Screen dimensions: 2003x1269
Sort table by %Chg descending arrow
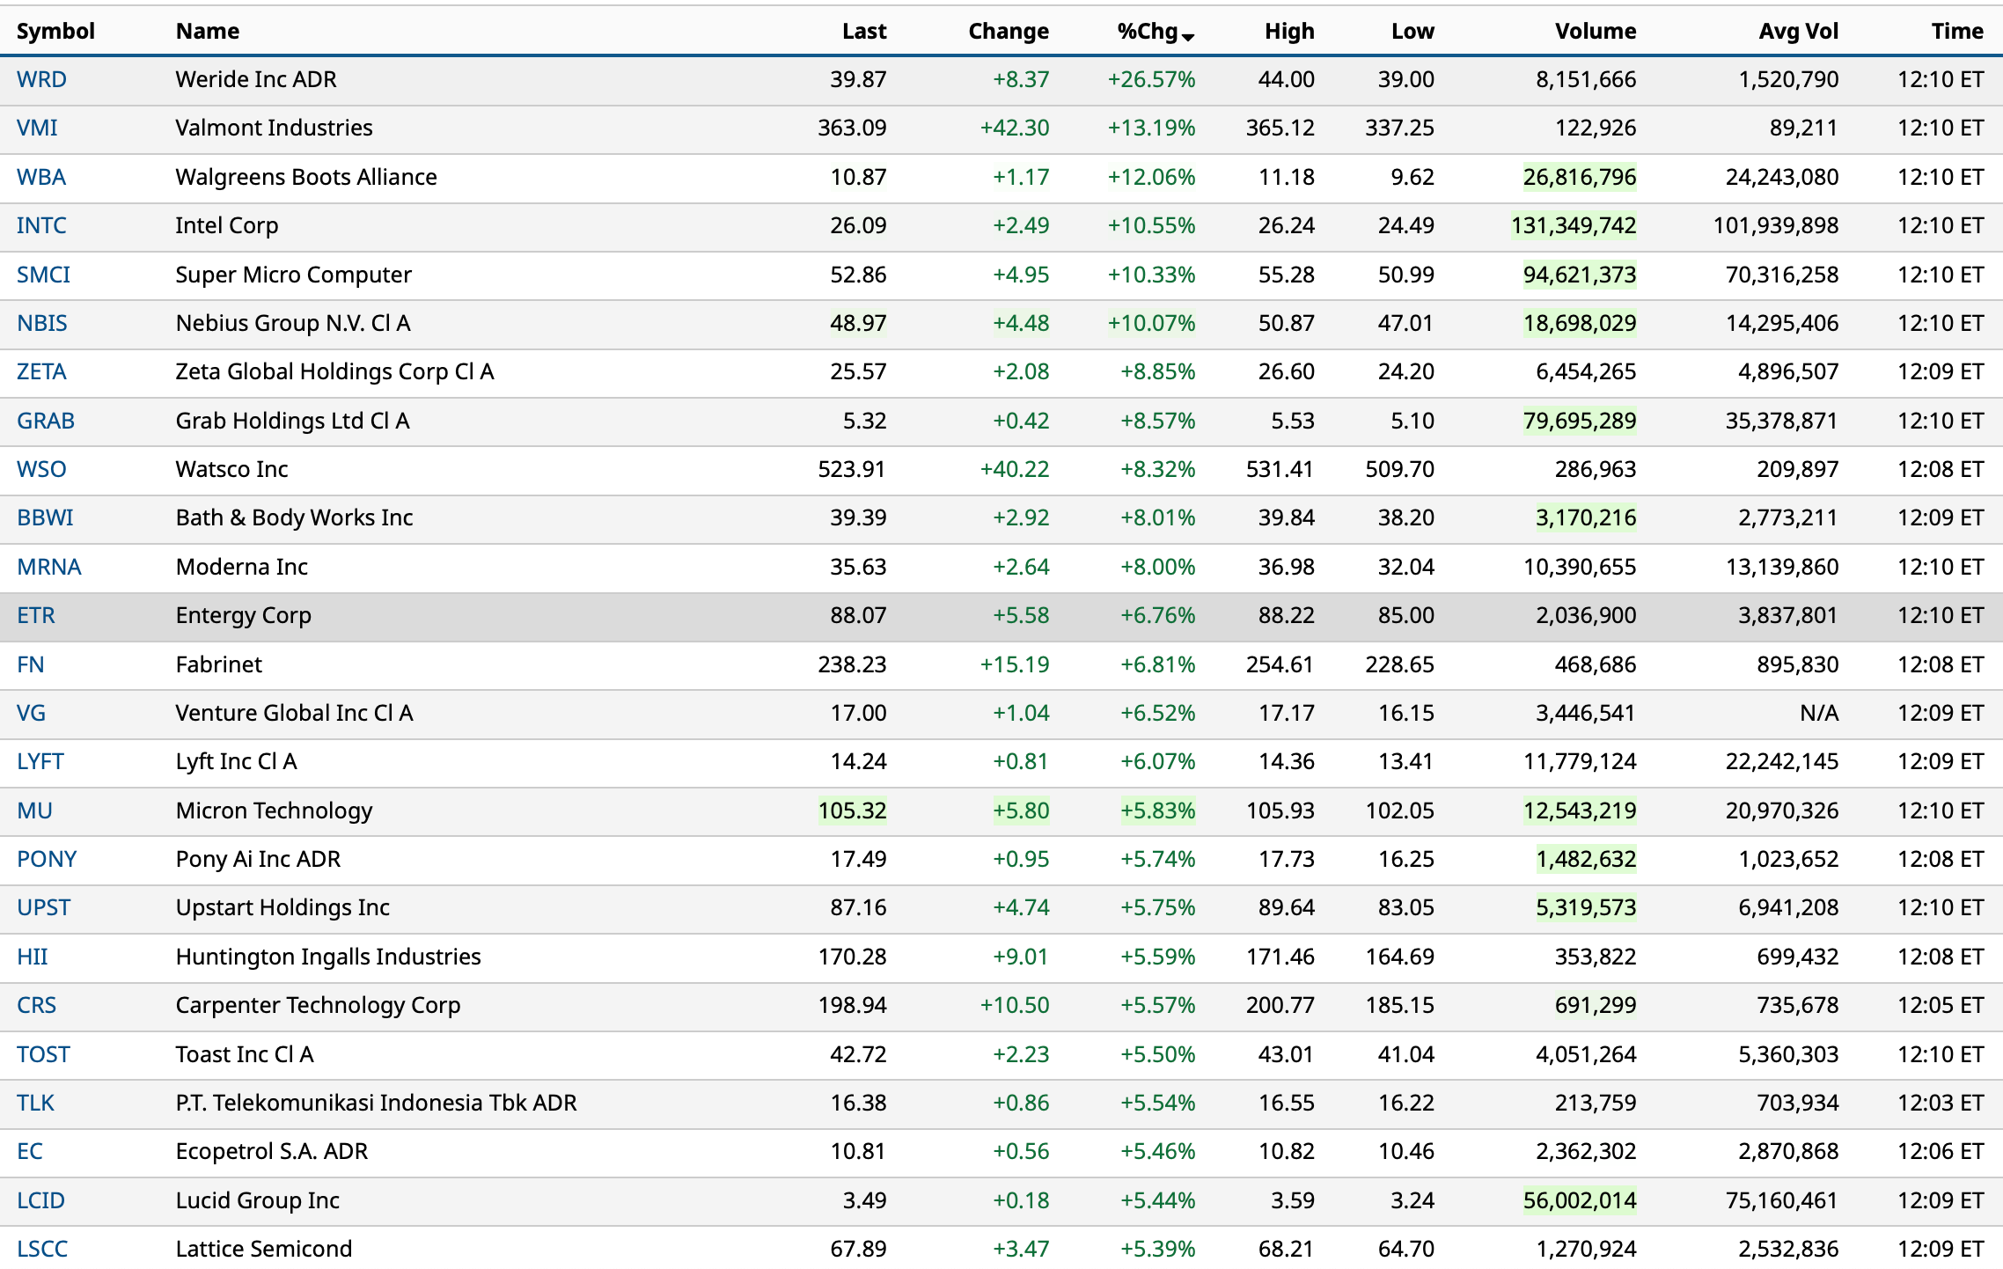coord(1188,35)
